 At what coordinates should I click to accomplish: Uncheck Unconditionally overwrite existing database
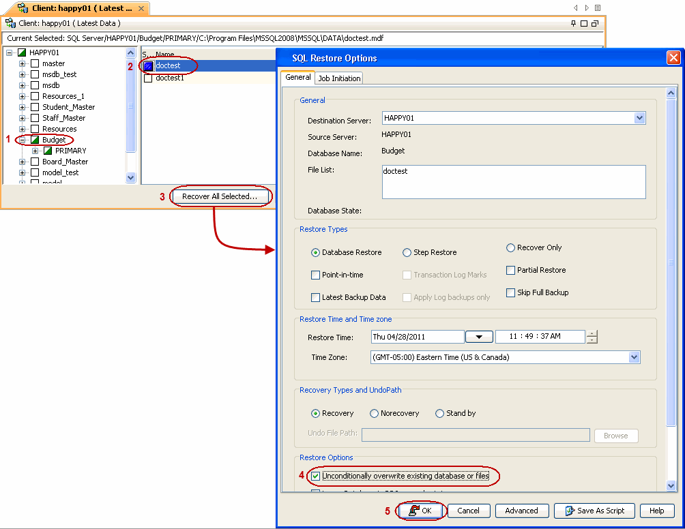[x=315, y=477]
